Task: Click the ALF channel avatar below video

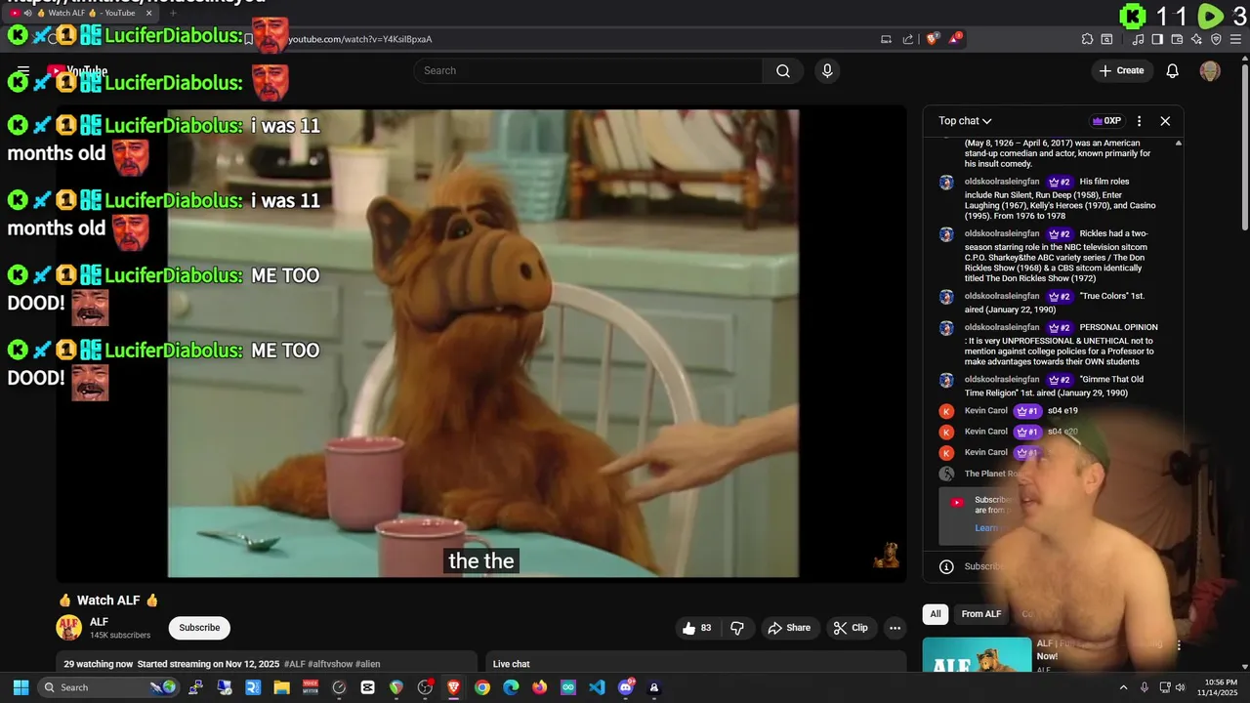Action: pyautogui.click(x=68, y=628)
